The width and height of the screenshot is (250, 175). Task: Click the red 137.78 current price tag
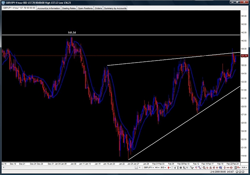click(x=244, y=56)
